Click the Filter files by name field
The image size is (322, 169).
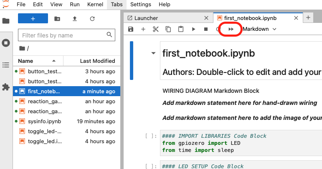[x=63, y=35]
